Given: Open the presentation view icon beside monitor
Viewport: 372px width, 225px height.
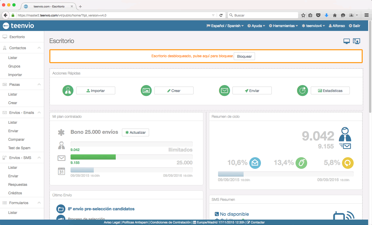Looking at the screenshot, I should coord(357,41).
